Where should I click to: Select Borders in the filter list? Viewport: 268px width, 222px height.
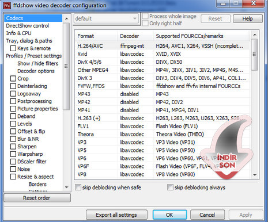tap(37, 184)
